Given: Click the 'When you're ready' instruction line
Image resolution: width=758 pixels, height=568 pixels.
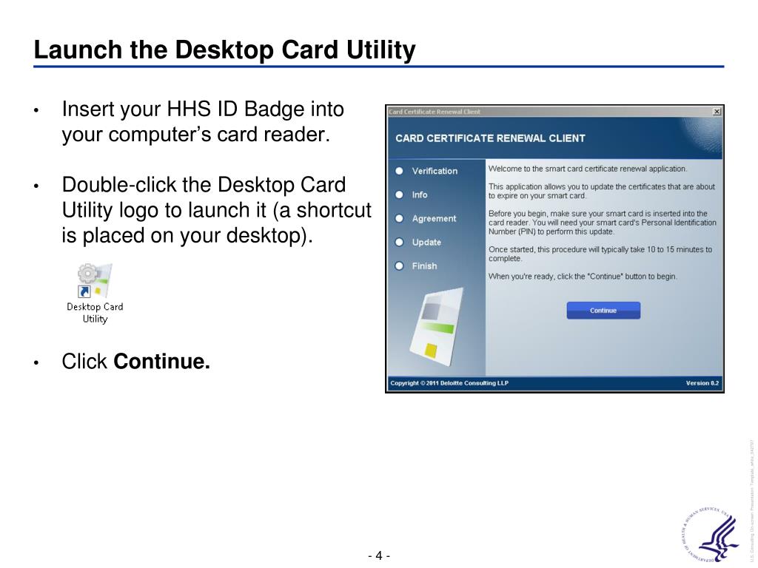Looking at the screenshot, I should pyautogui.click(x=583, y=277).
